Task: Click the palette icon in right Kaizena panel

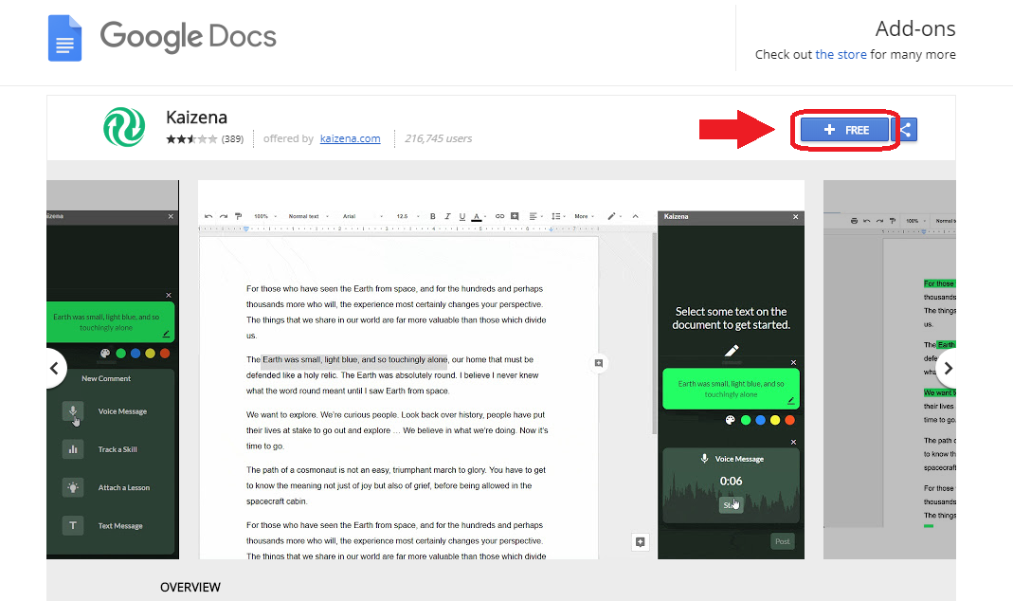Action: point(730,420)
